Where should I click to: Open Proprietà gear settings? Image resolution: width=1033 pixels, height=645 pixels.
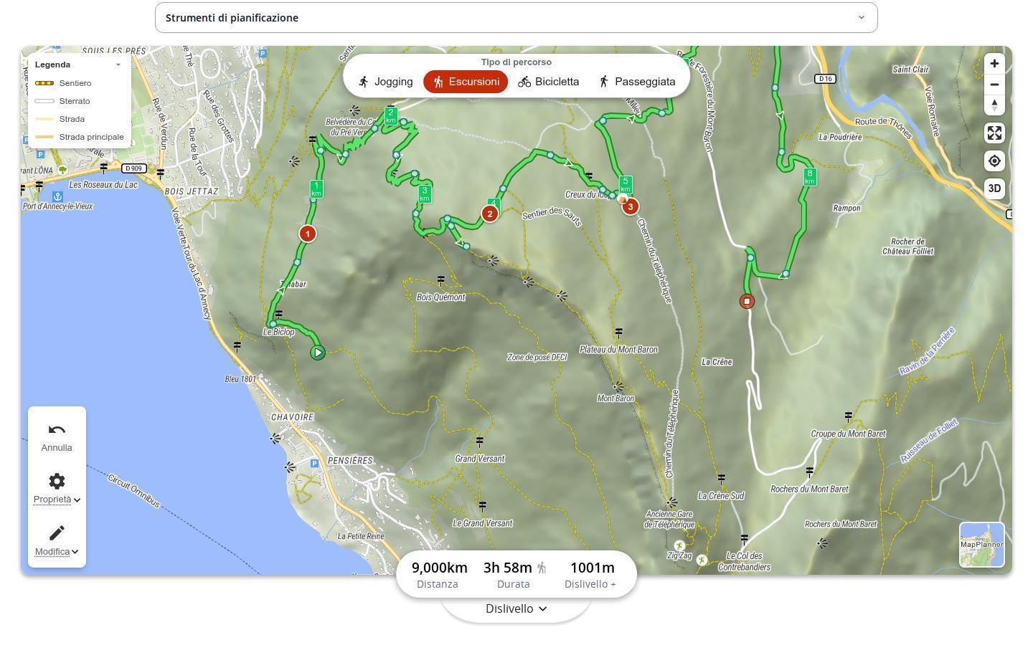click(x=57, y=481)
